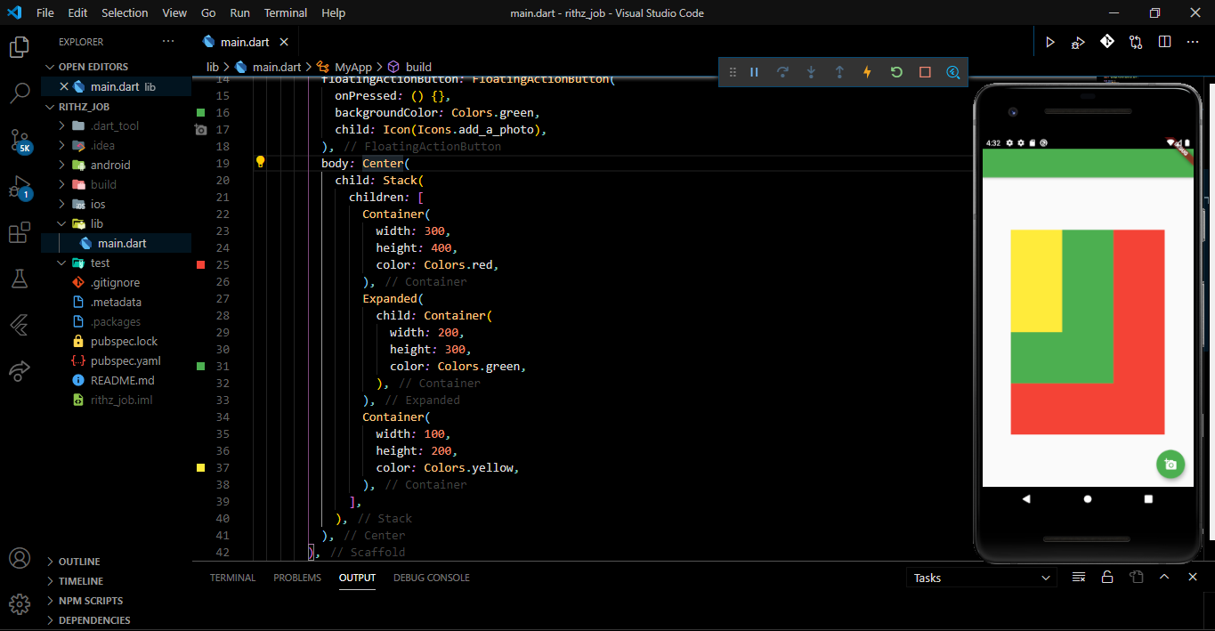The width and height of the screenshot is (1215, 631).
Task: Open the Search view in activity bar
Action: 20,93
